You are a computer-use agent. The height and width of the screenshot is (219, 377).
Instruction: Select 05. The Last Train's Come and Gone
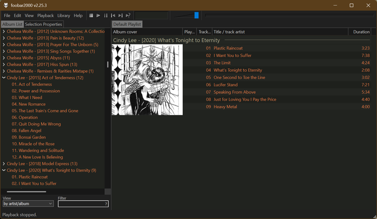tap(45, 111)
